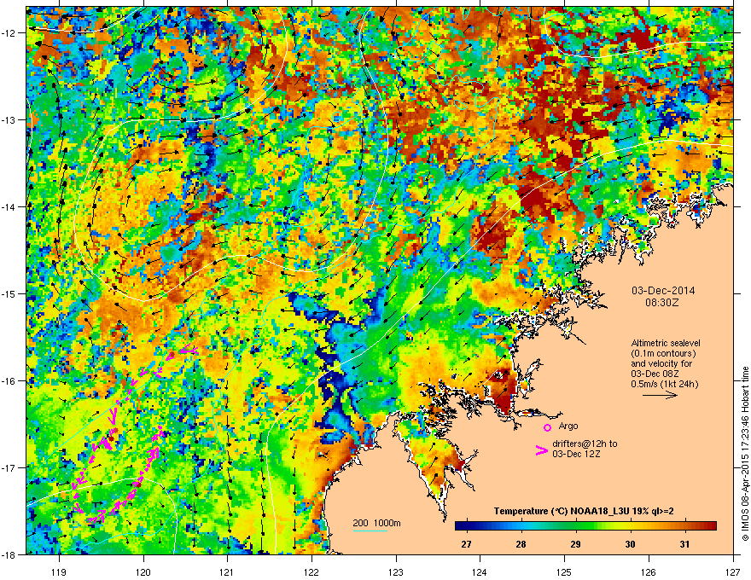Click the '(0.1m contours)' legend text
751x580 pixels.
(663, 353)
